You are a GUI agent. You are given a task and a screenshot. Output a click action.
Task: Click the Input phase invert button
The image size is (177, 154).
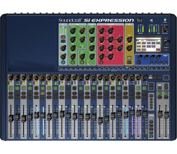63,41
